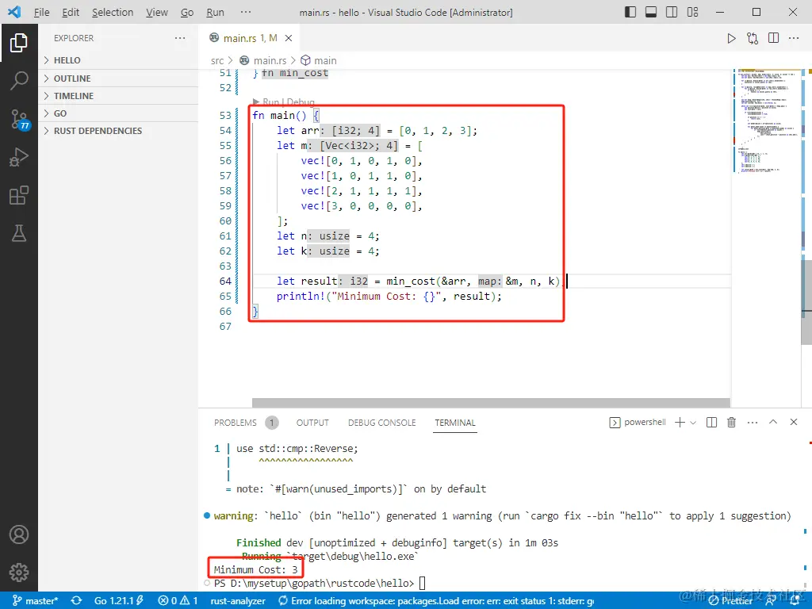
Task: Open the Manage gear settings
Action: [19, 573]
